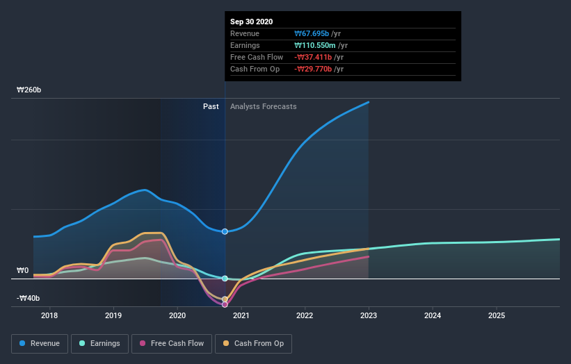Viewport: 571px width, 364px height.
Task: Click the orange Cash From Op data point
Action: click(x=225, y=299)
